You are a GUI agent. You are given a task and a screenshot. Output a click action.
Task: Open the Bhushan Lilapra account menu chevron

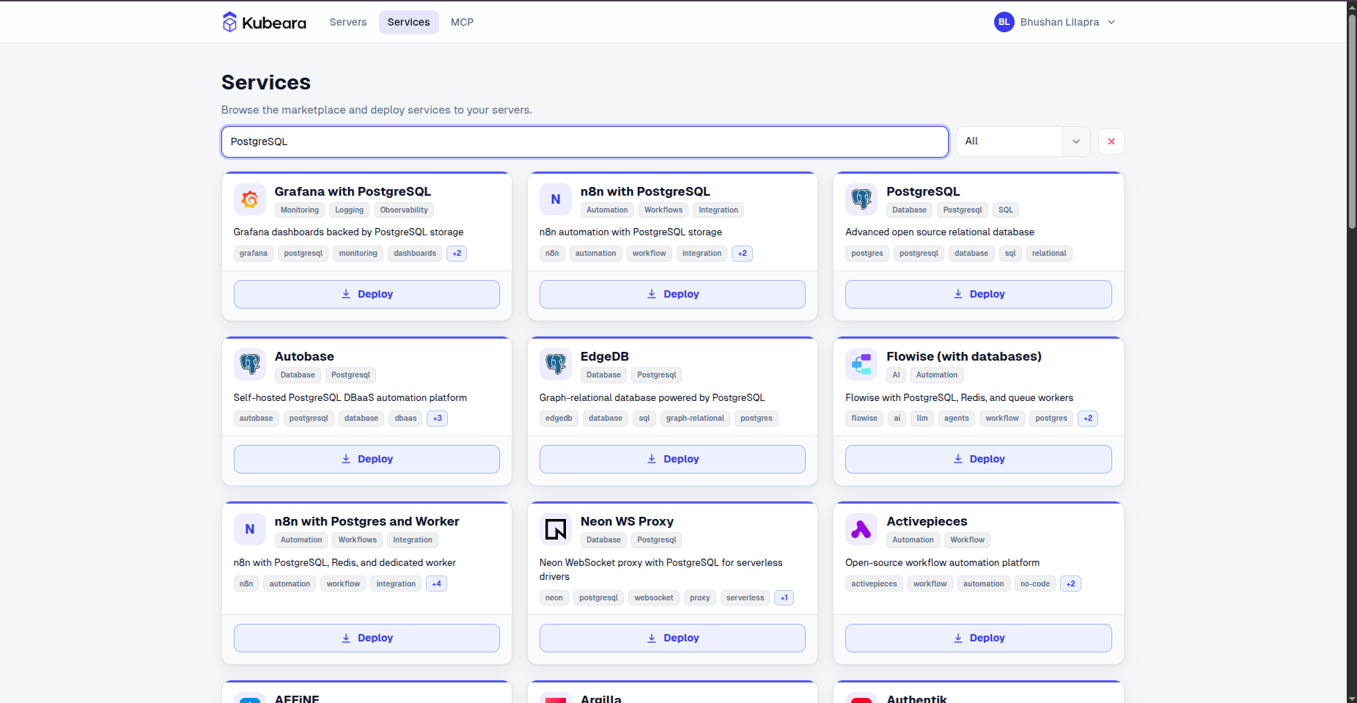coord(1111,22)
